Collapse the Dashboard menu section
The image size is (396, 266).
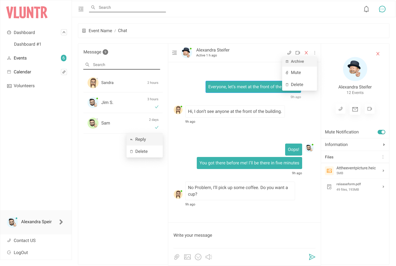64,32
